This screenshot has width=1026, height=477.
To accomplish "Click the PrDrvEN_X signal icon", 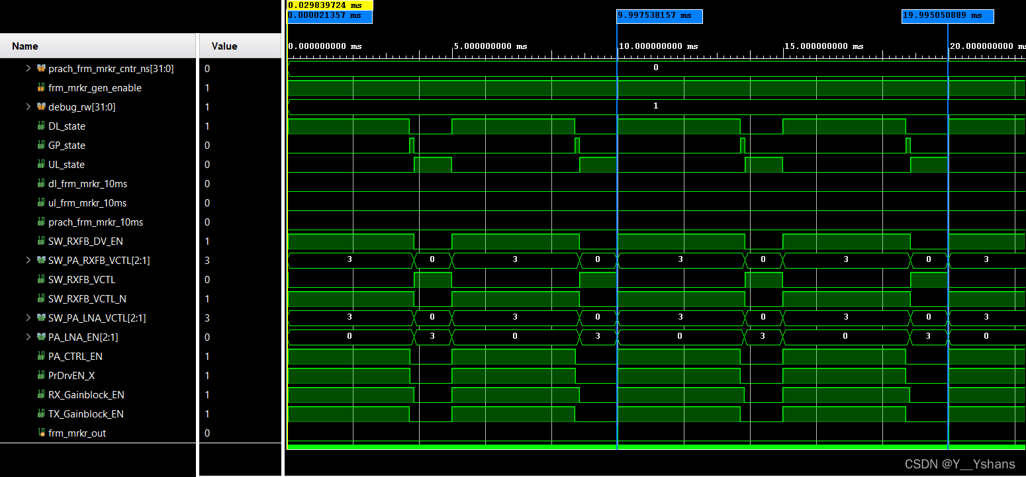I will point(41,375).
